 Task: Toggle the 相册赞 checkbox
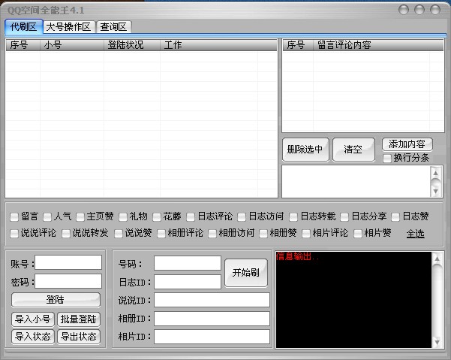263,233
